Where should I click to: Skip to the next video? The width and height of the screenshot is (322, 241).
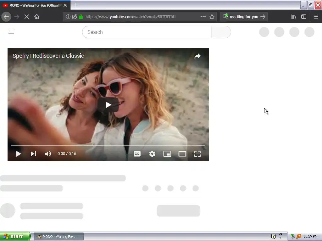click(33, 154)
